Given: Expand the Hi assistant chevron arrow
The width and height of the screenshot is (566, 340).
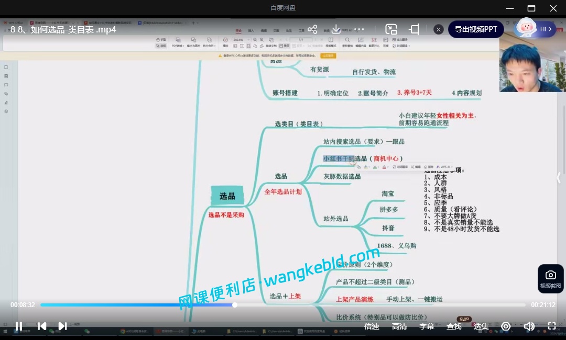Looking at the screenshot, I should click(550, 29).
